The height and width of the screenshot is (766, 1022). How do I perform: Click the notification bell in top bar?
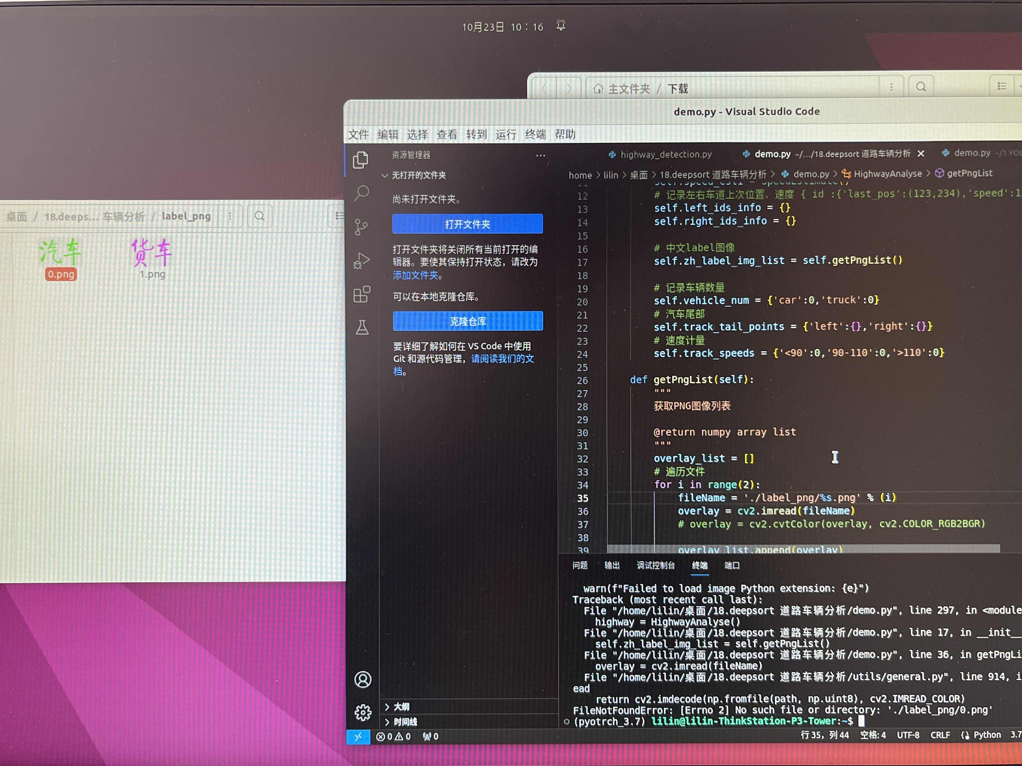[560, 25]
